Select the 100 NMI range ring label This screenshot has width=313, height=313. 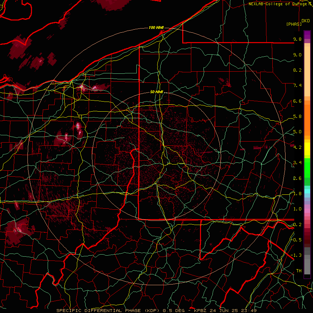click(x=156, y=27)
